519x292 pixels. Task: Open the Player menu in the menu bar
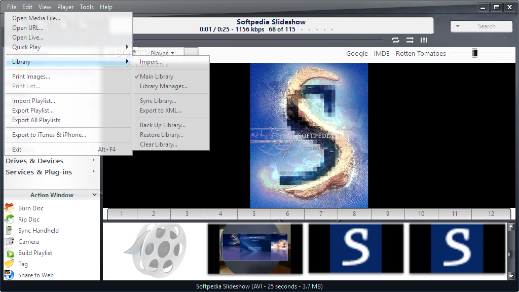click(65, 7)
